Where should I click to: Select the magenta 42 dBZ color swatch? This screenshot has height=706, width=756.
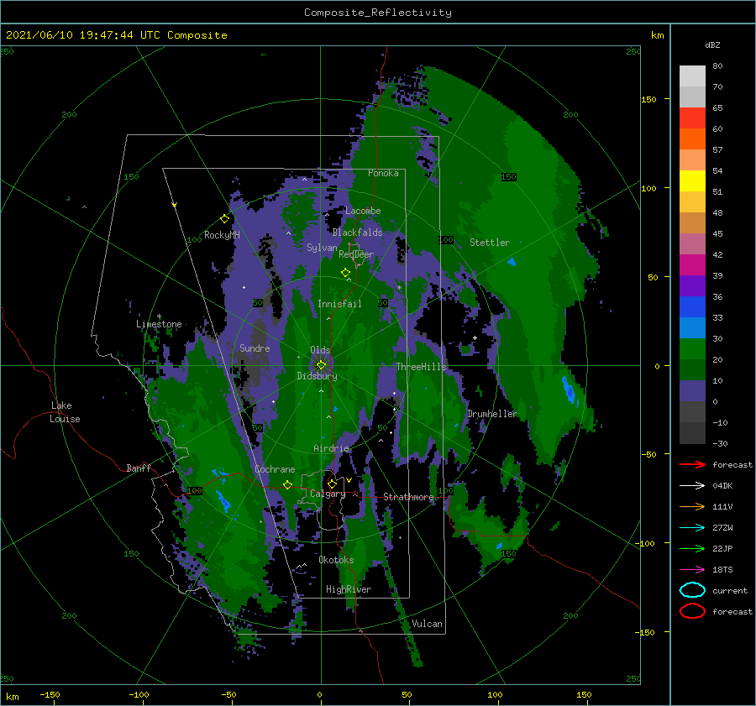692,264
